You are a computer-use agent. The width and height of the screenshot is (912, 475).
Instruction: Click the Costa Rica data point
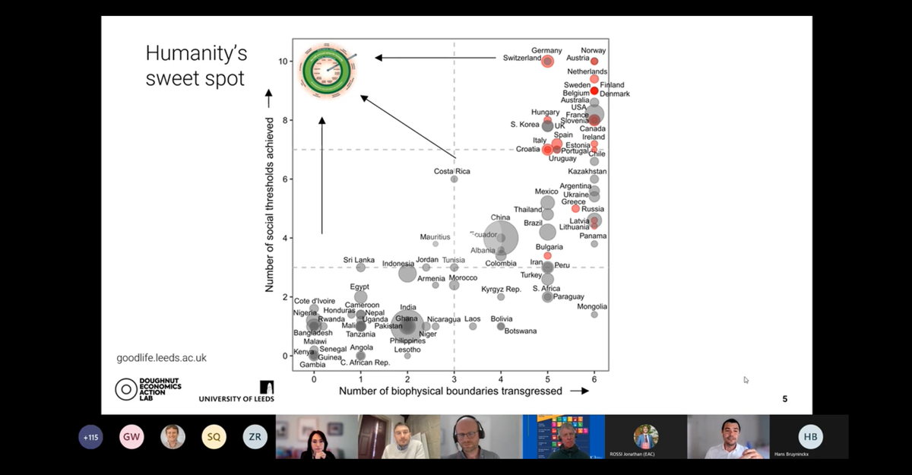click(454, 179)
